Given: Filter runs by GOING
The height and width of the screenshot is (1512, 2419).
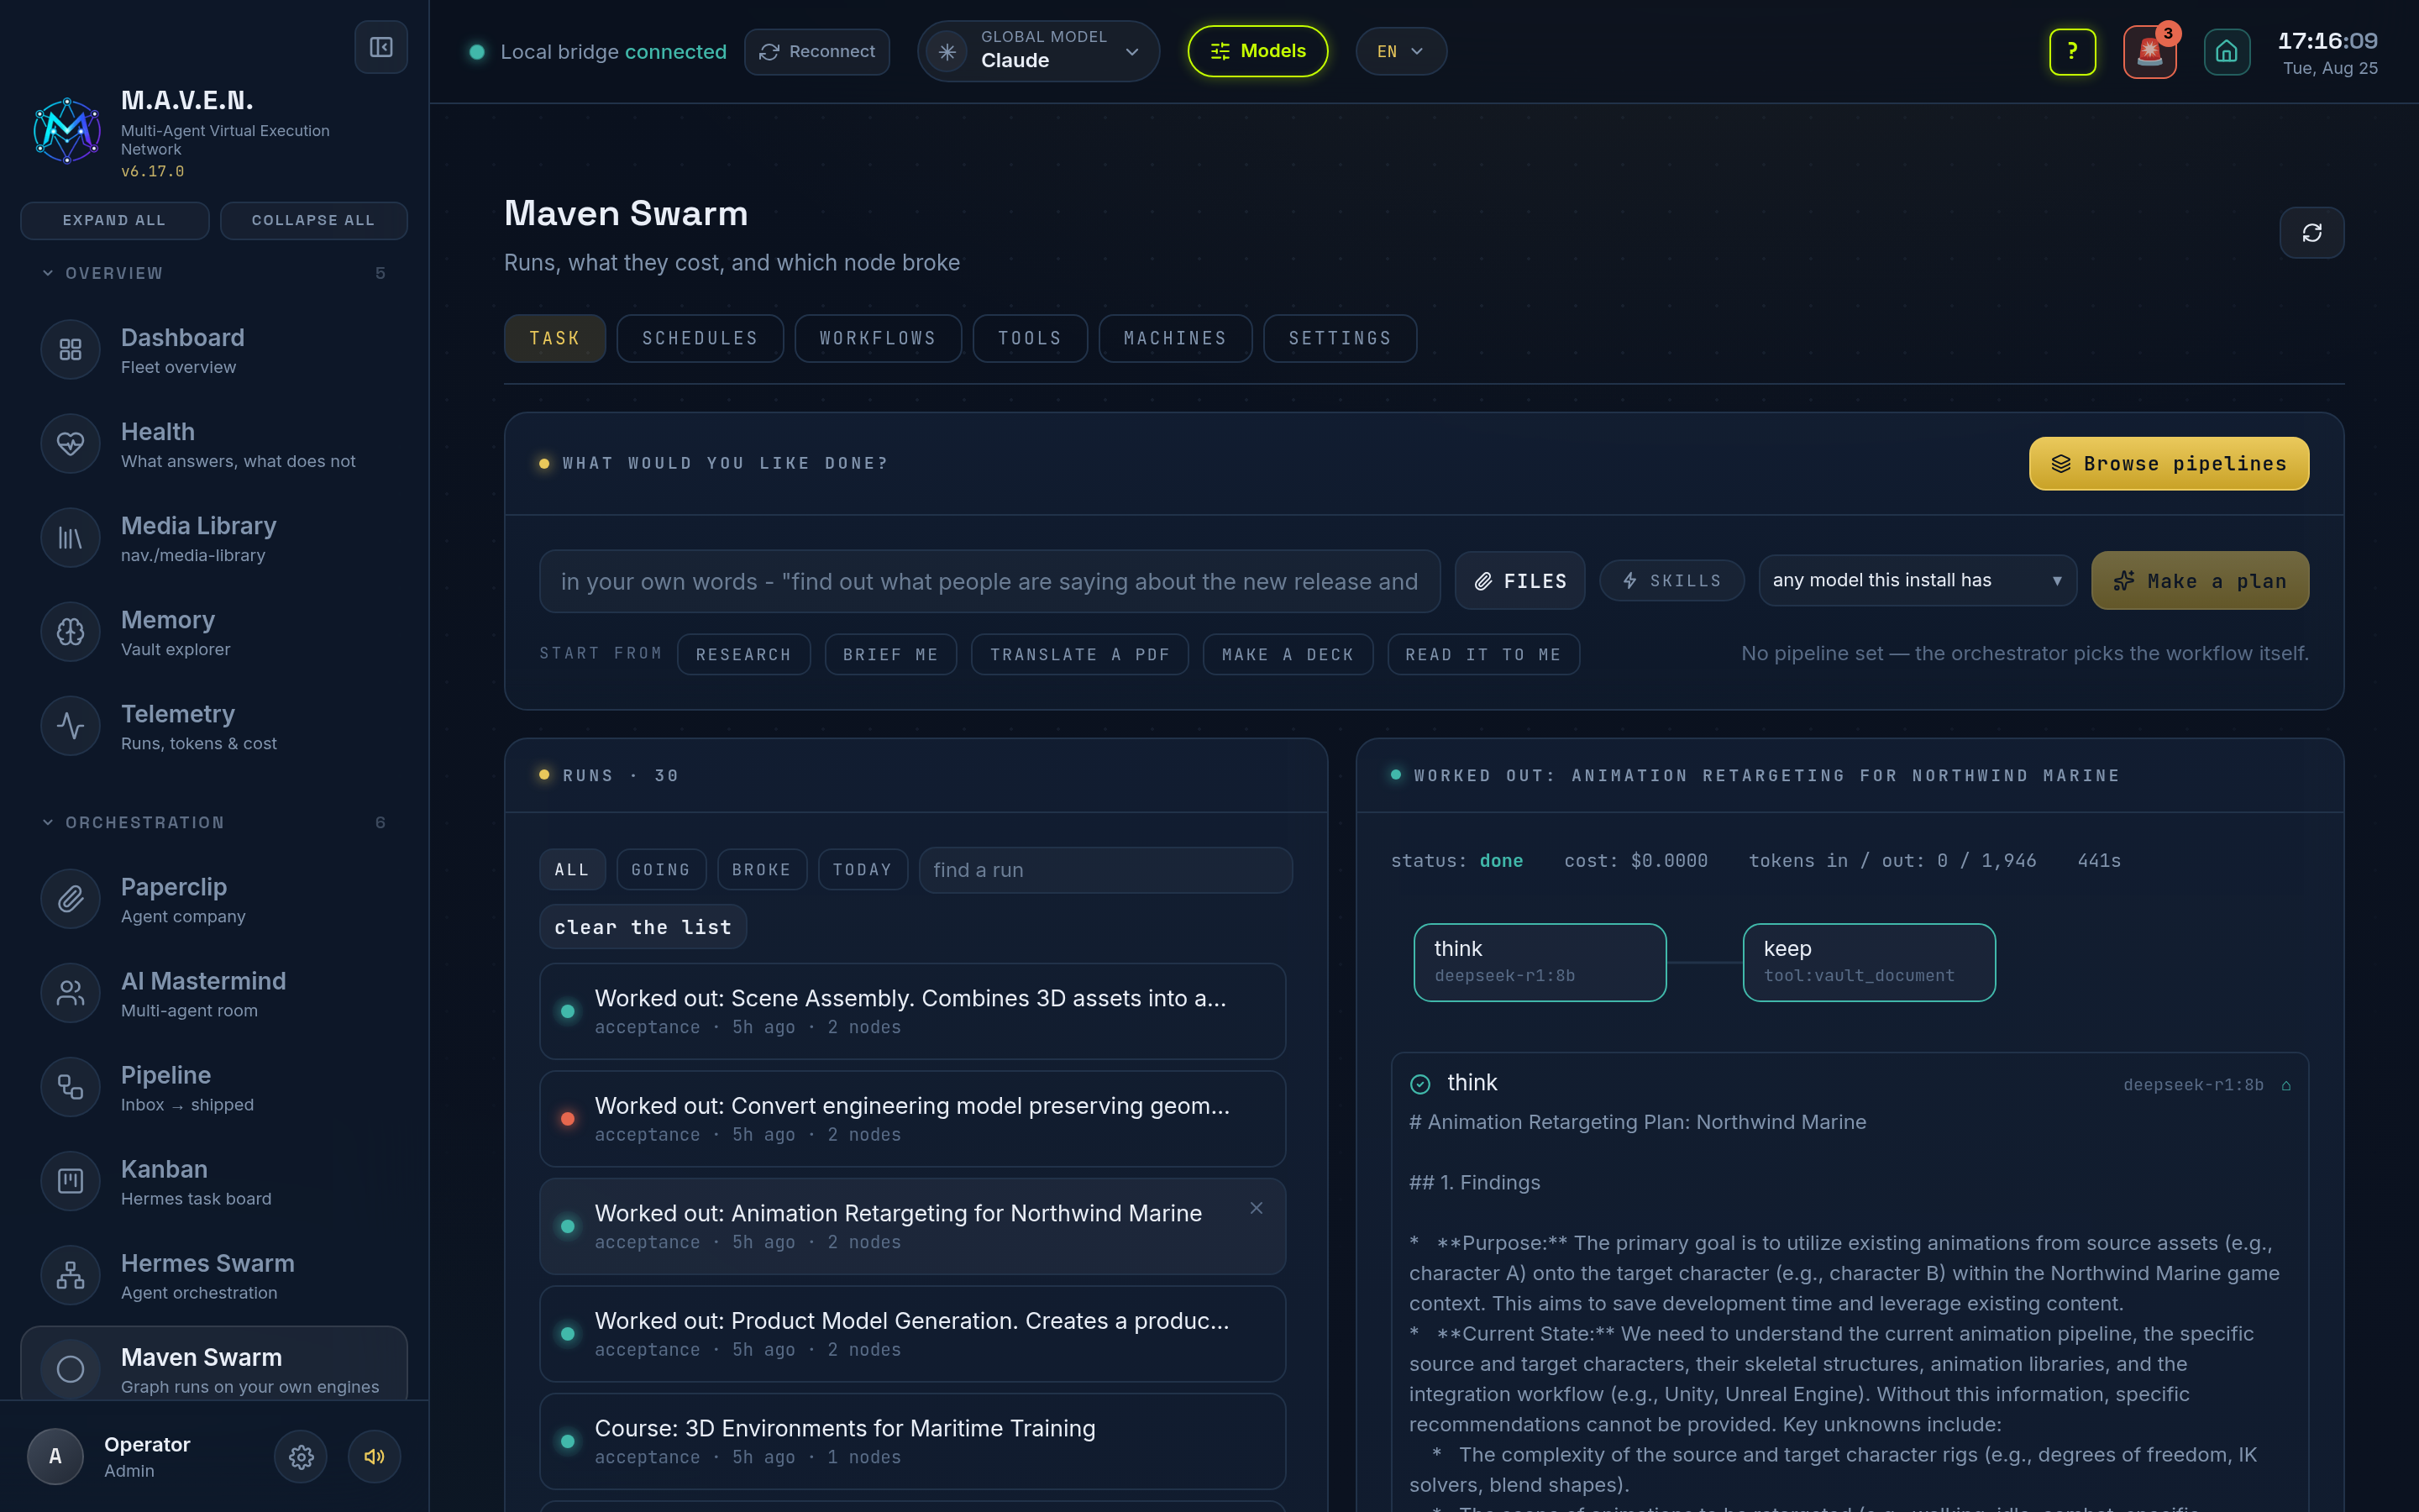Looking at the screenshot, I should 661,869.
